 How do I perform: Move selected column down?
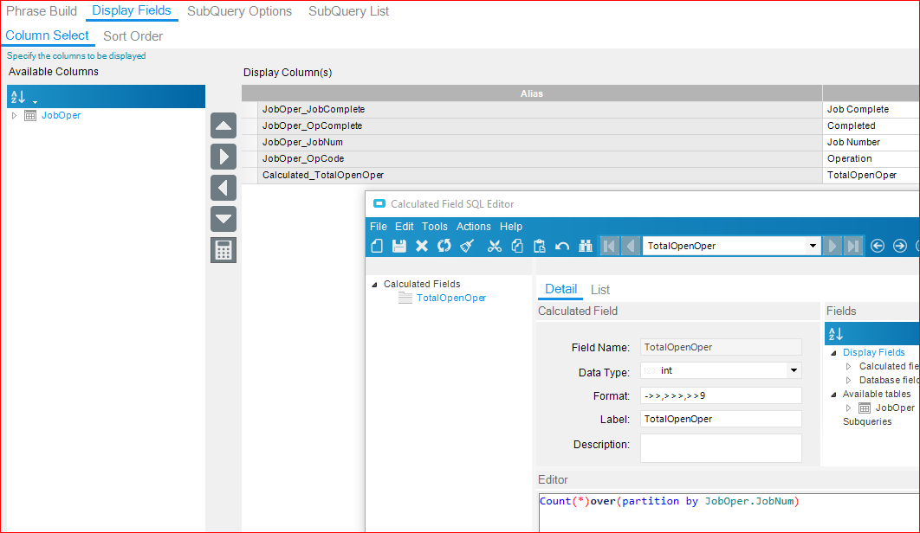224,219
